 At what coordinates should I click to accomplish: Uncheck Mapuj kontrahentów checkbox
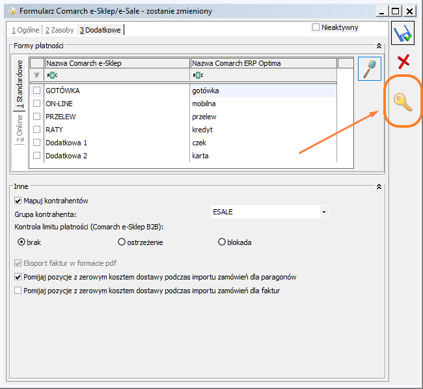pyautogui.click(x=18, y=201)
